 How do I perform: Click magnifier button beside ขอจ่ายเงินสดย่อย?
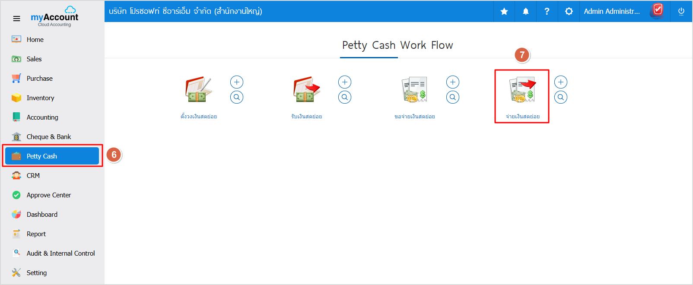452,97
